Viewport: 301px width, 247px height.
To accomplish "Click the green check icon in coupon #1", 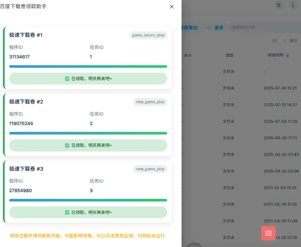I will 67,79.
